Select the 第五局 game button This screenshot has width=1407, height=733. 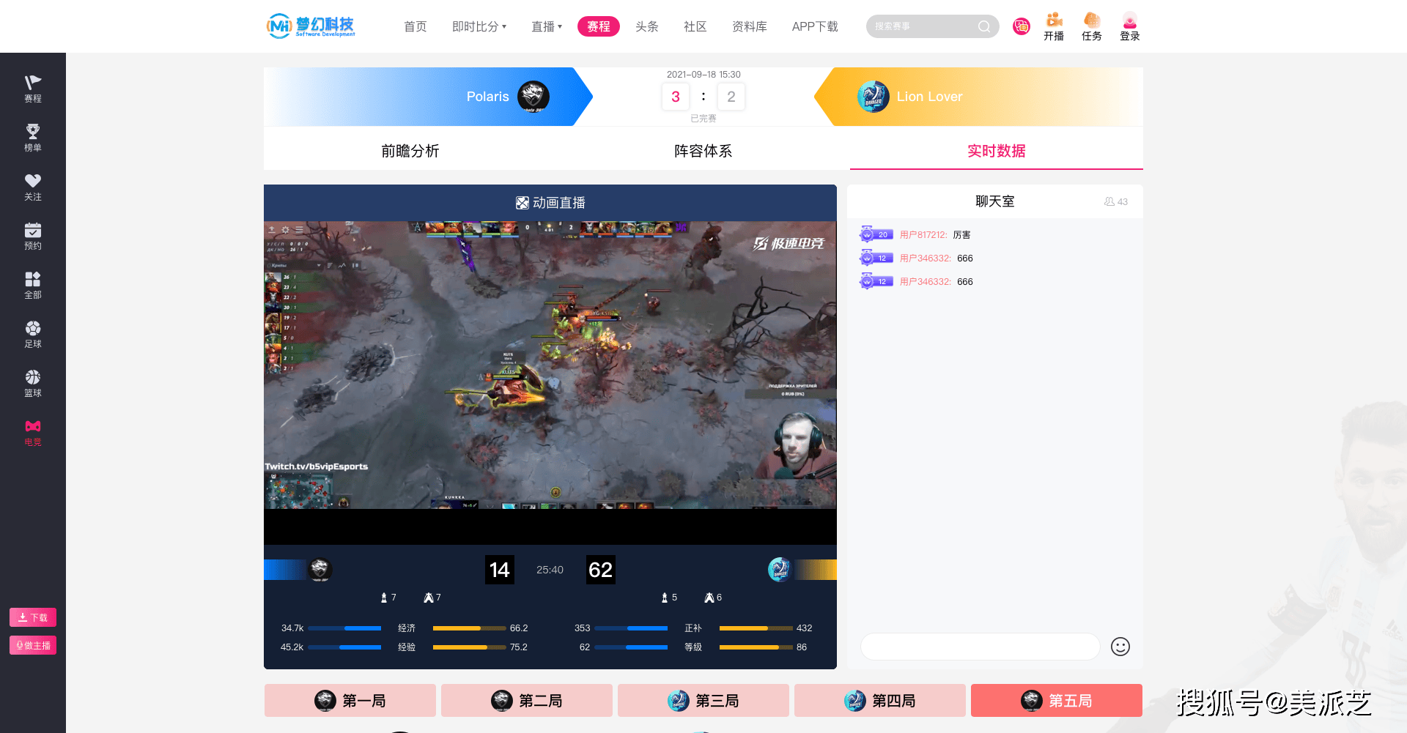[1057, 701]
